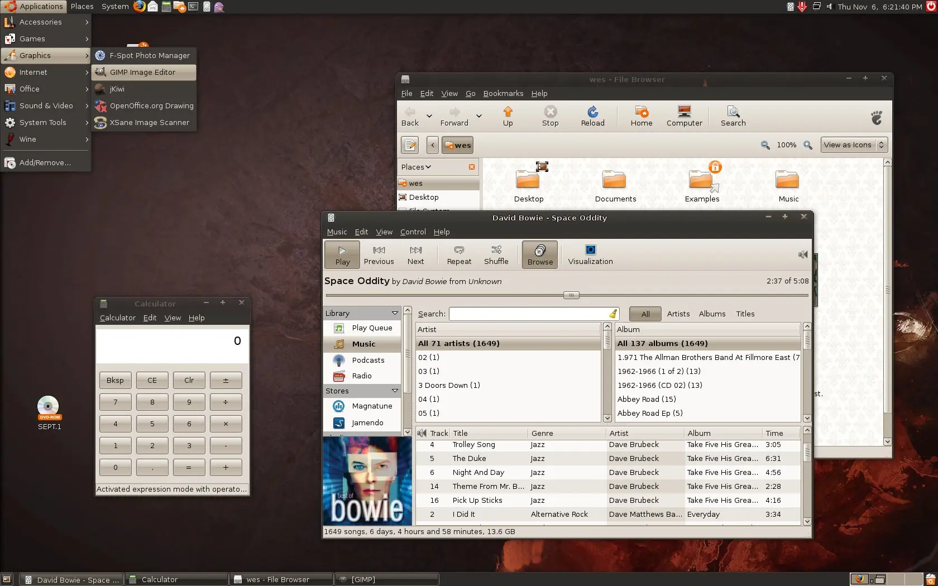
Task: Skip to Next track in Rhythmbox
Action: click(415, 255)
